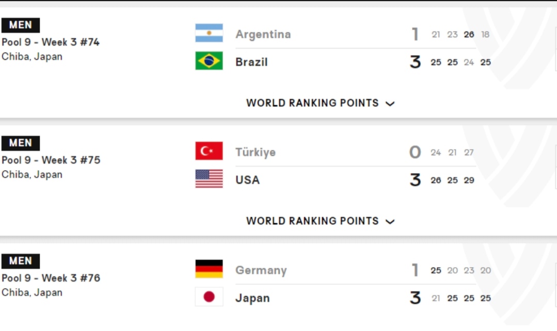Click the Argentina flag icon
Image resolution: width=557 pixels, height=331 pixels.
click(209, 33)
